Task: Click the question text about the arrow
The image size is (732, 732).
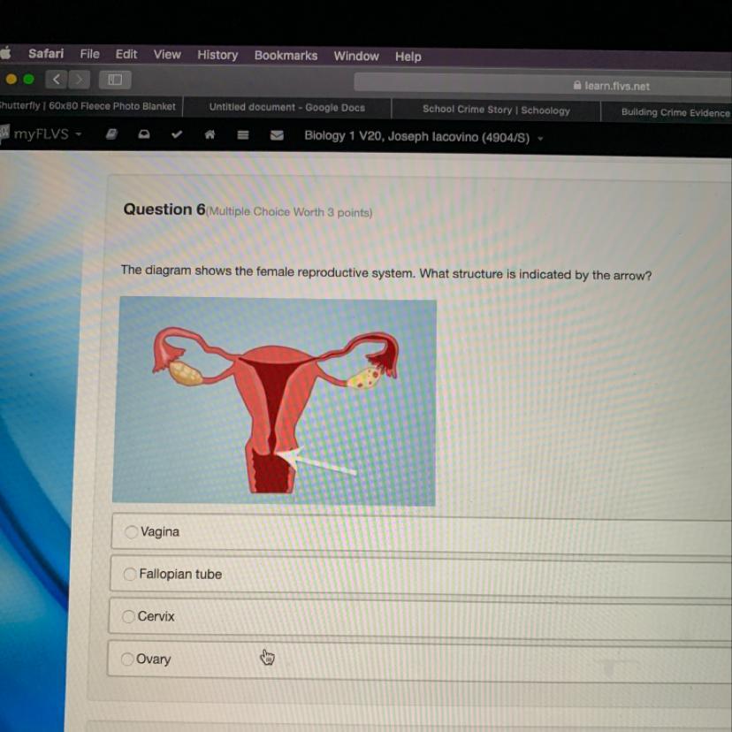Action: click(x=385, y=272)
